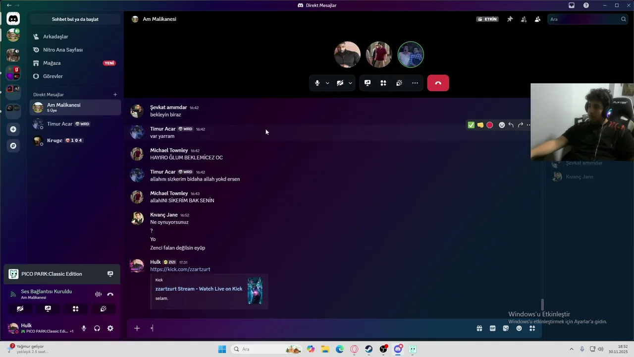Viewport: 634px width, 357px height.
Task: Toggle camera in the sidebar voice panel
Action: [x=20, y=308]
